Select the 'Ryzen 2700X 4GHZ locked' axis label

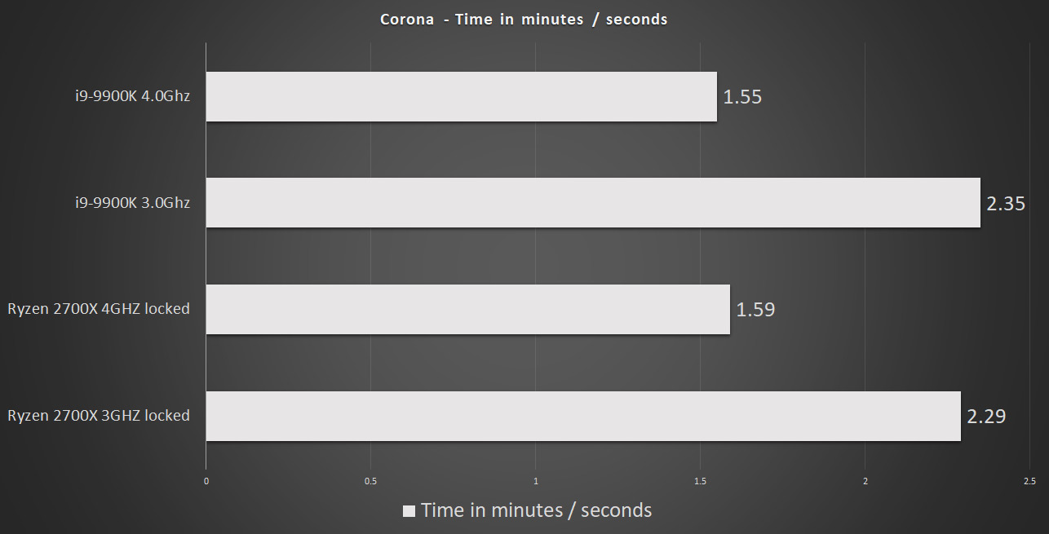tap(99, 309)
